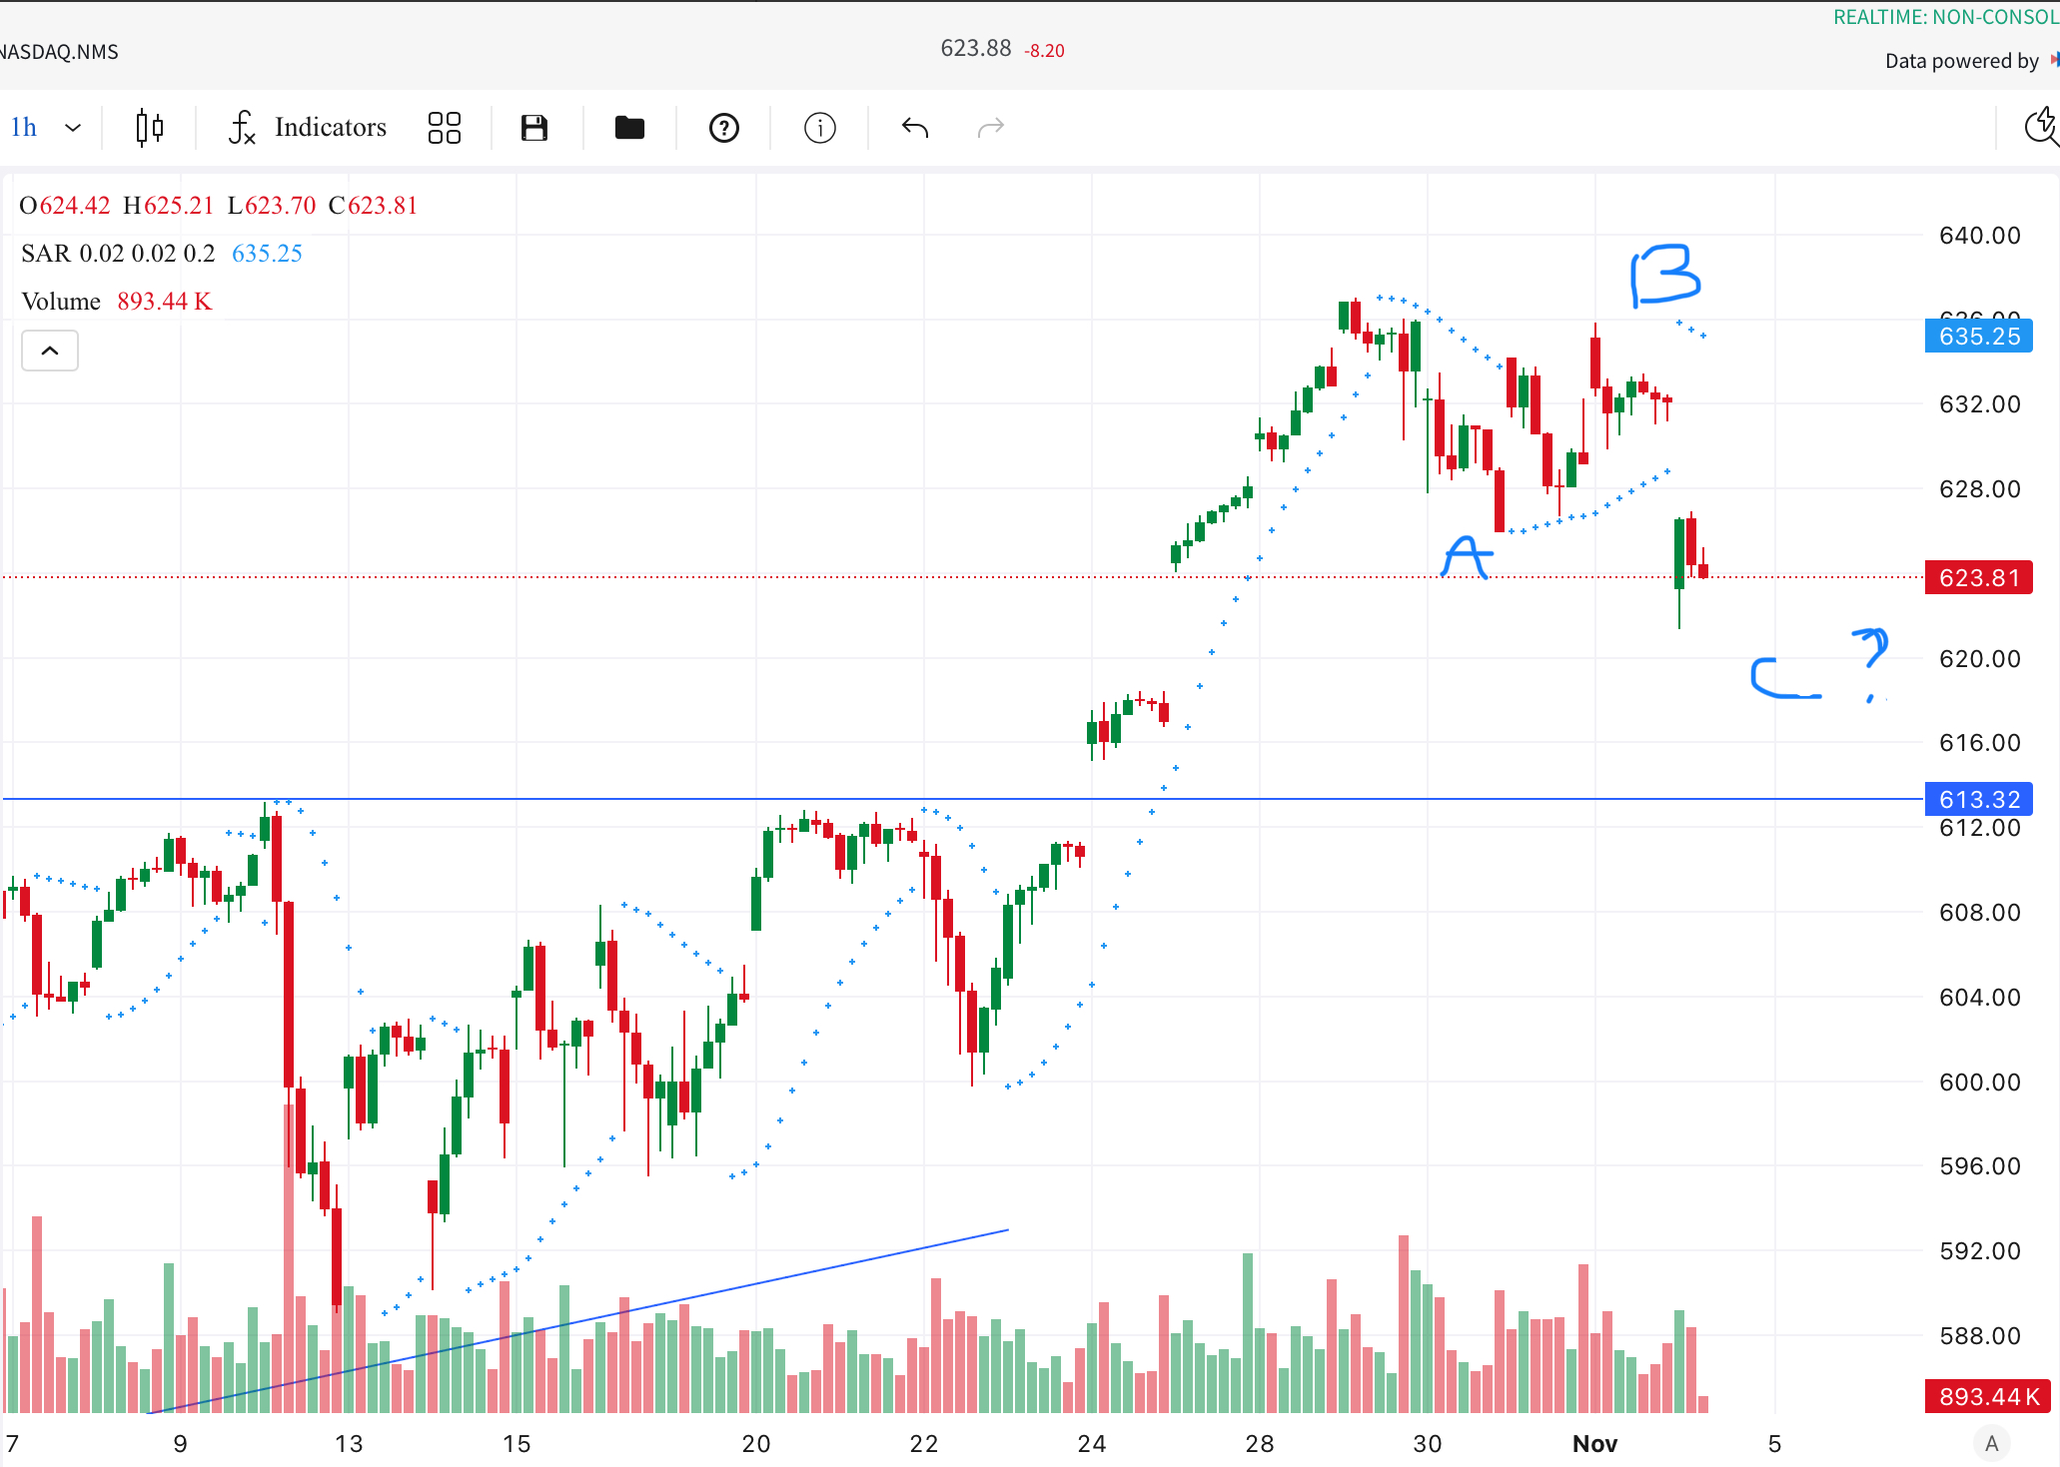The image size is (2060, 1467).
Task: Click the info circle icon
Action: coord(819,128)
